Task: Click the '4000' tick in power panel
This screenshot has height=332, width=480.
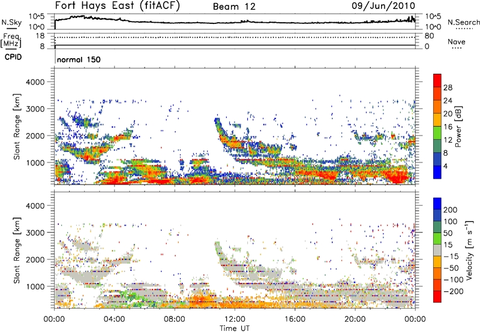Action: (x=35, y=82)
